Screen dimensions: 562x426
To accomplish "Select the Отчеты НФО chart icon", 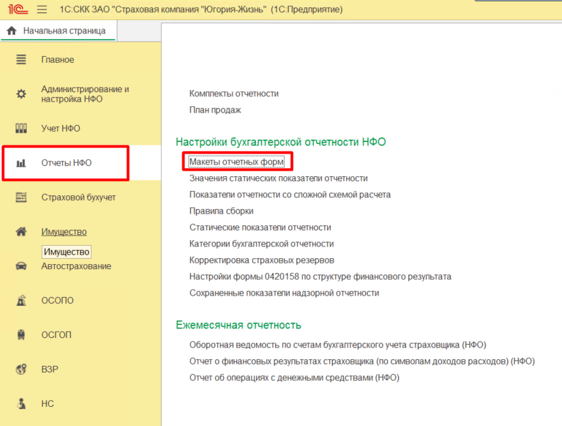I will (21, 163).
